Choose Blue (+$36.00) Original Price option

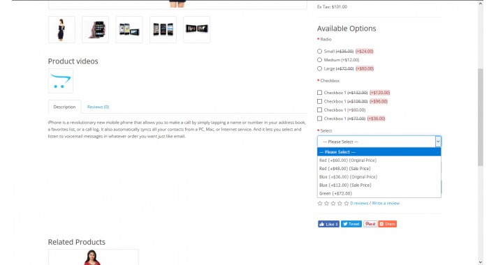click(x=379, y=177)
